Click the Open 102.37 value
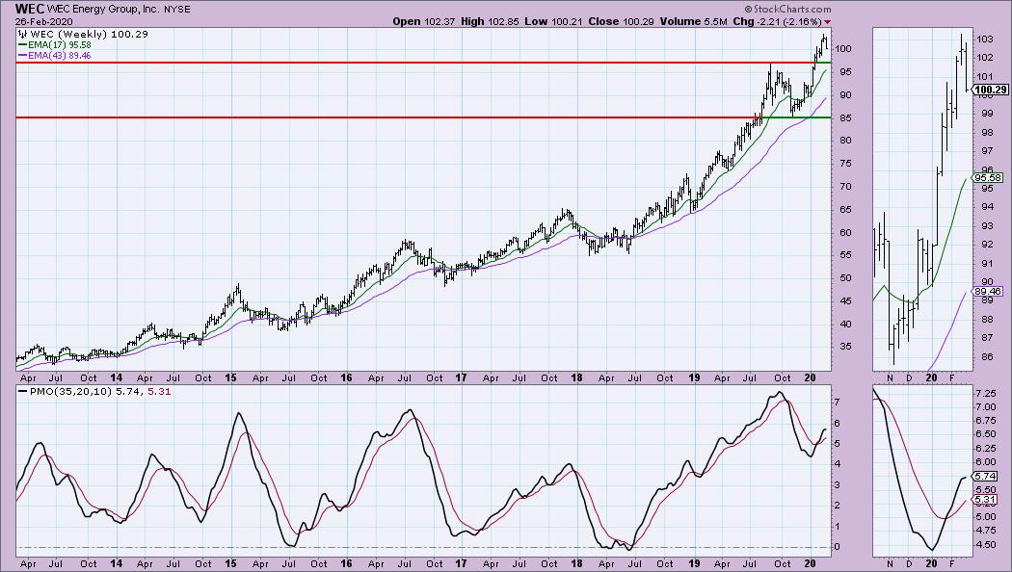 (424, 21)
